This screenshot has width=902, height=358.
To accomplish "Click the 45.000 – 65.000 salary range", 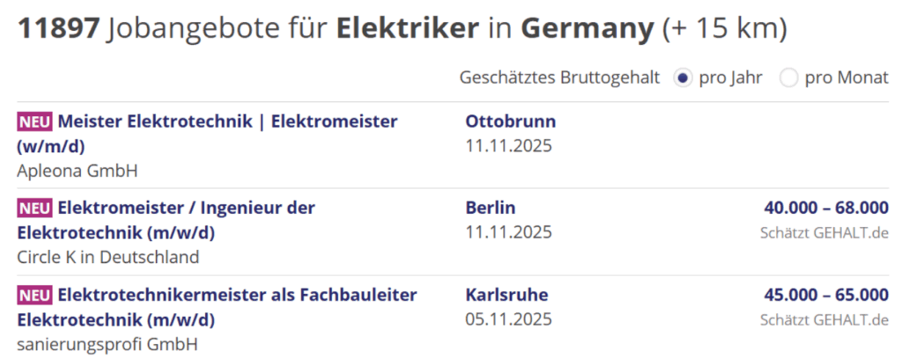I will pyautogui.click(x=826, y=295).
